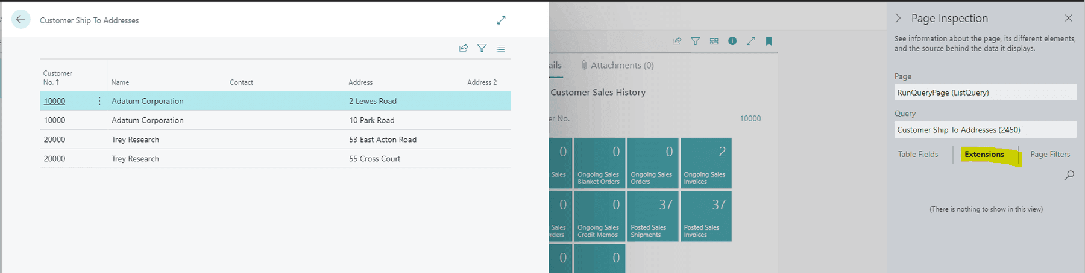Click Trey Research in the 53 East Acton row
The height and width of the screenshot is (273, 1085).
135,140
